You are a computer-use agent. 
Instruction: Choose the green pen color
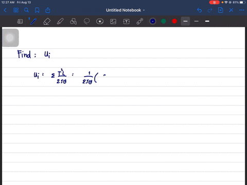click(164, 21)
